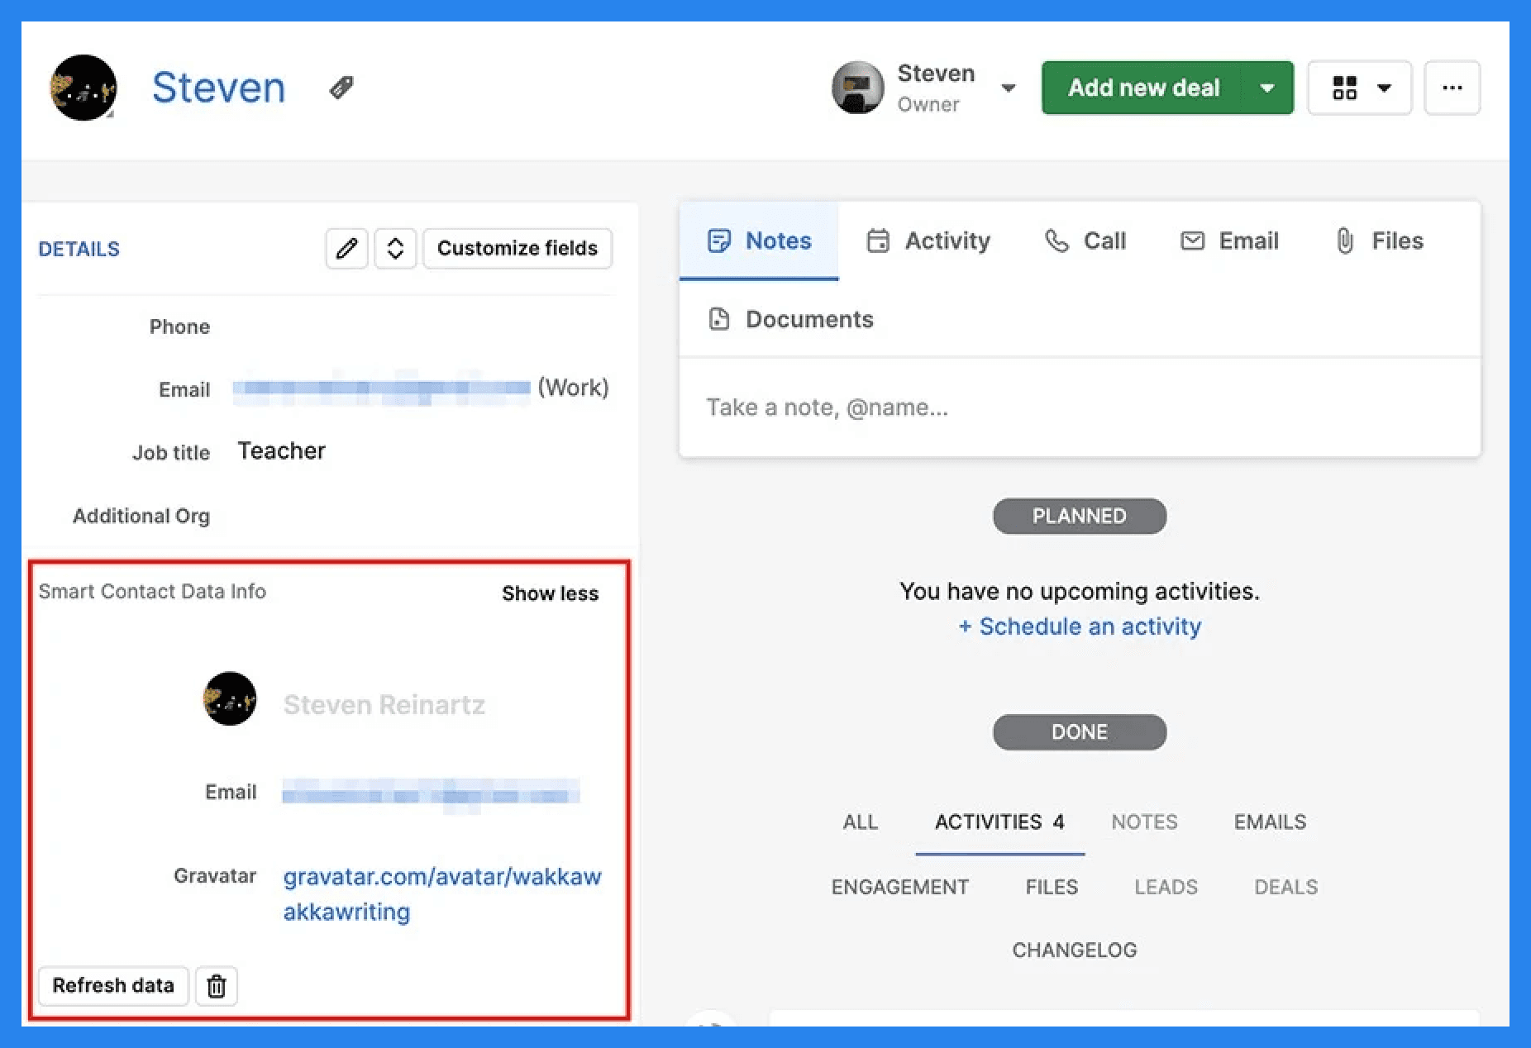The width and height of the screenshot is (1531, 1048).
Task: Select the FILES filter tab
Action: click(1052, 887)
